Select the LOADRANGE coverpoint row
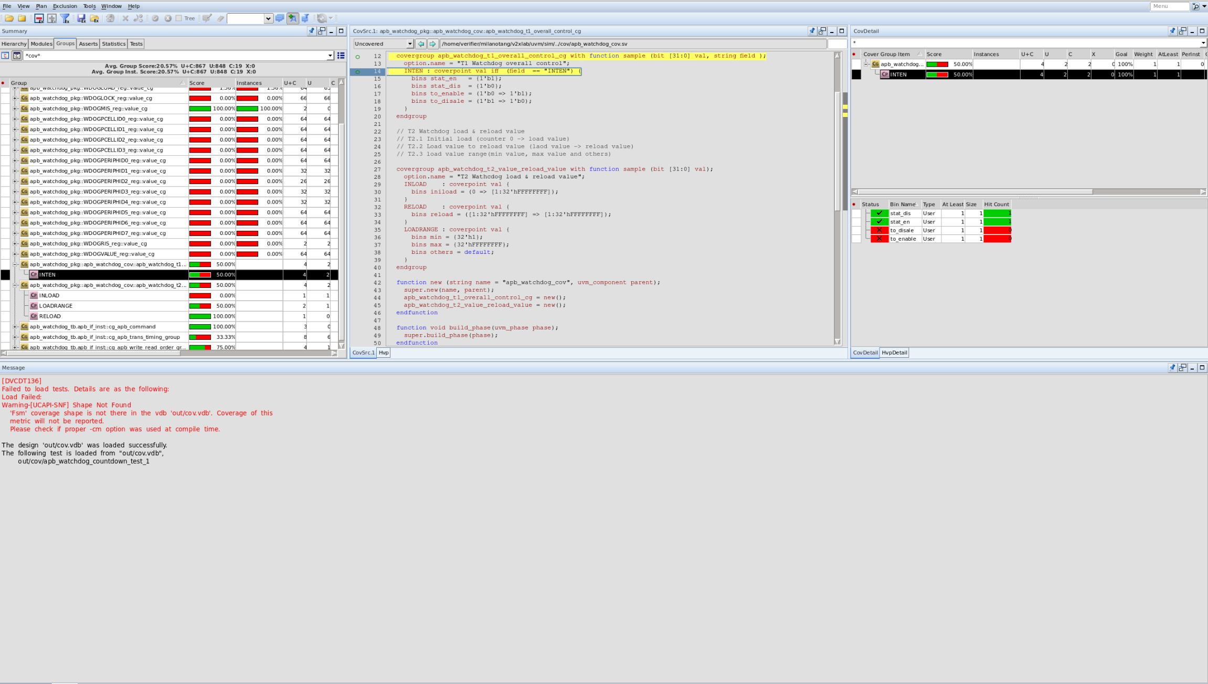 point(56,306)
